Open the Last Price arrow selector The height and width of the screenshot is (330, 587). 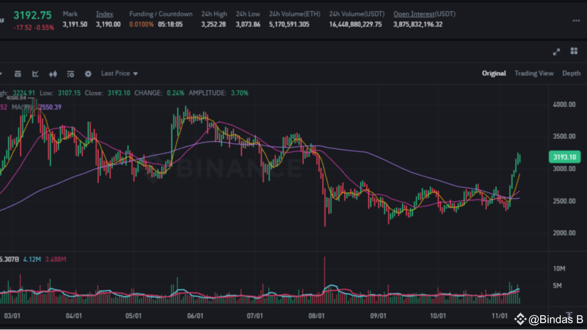(x=134, y=73)
